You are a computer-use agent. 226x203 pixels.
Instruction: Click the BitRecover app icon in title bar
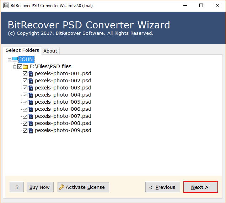6,5
